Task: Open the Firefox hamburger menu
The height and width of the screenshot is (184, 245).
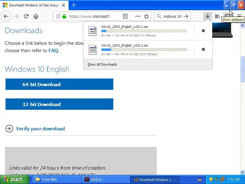Action: click(239, 16)
